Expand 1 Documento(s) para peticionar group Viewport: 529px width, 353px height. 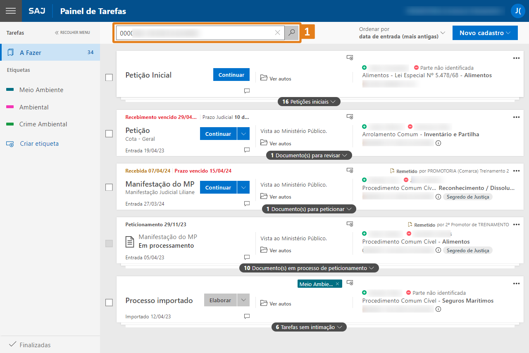point(309,209)
